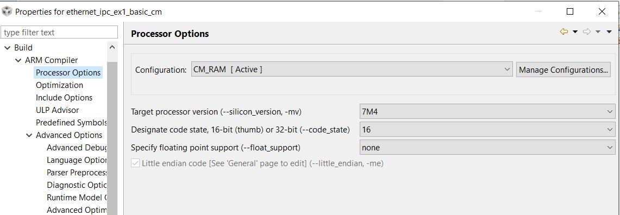
Task: Select ULP Advisor in the tree
Action: pyautogui.click(x=58, y=110)
